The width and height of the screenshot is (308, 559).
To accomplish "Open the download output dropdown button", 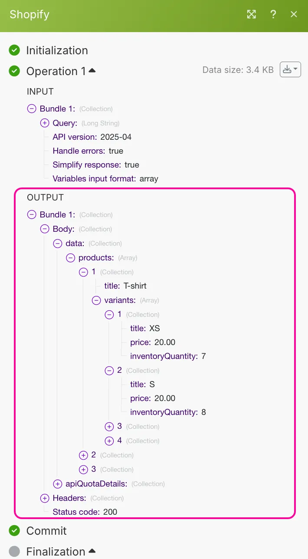I will [x=290, y=69].
